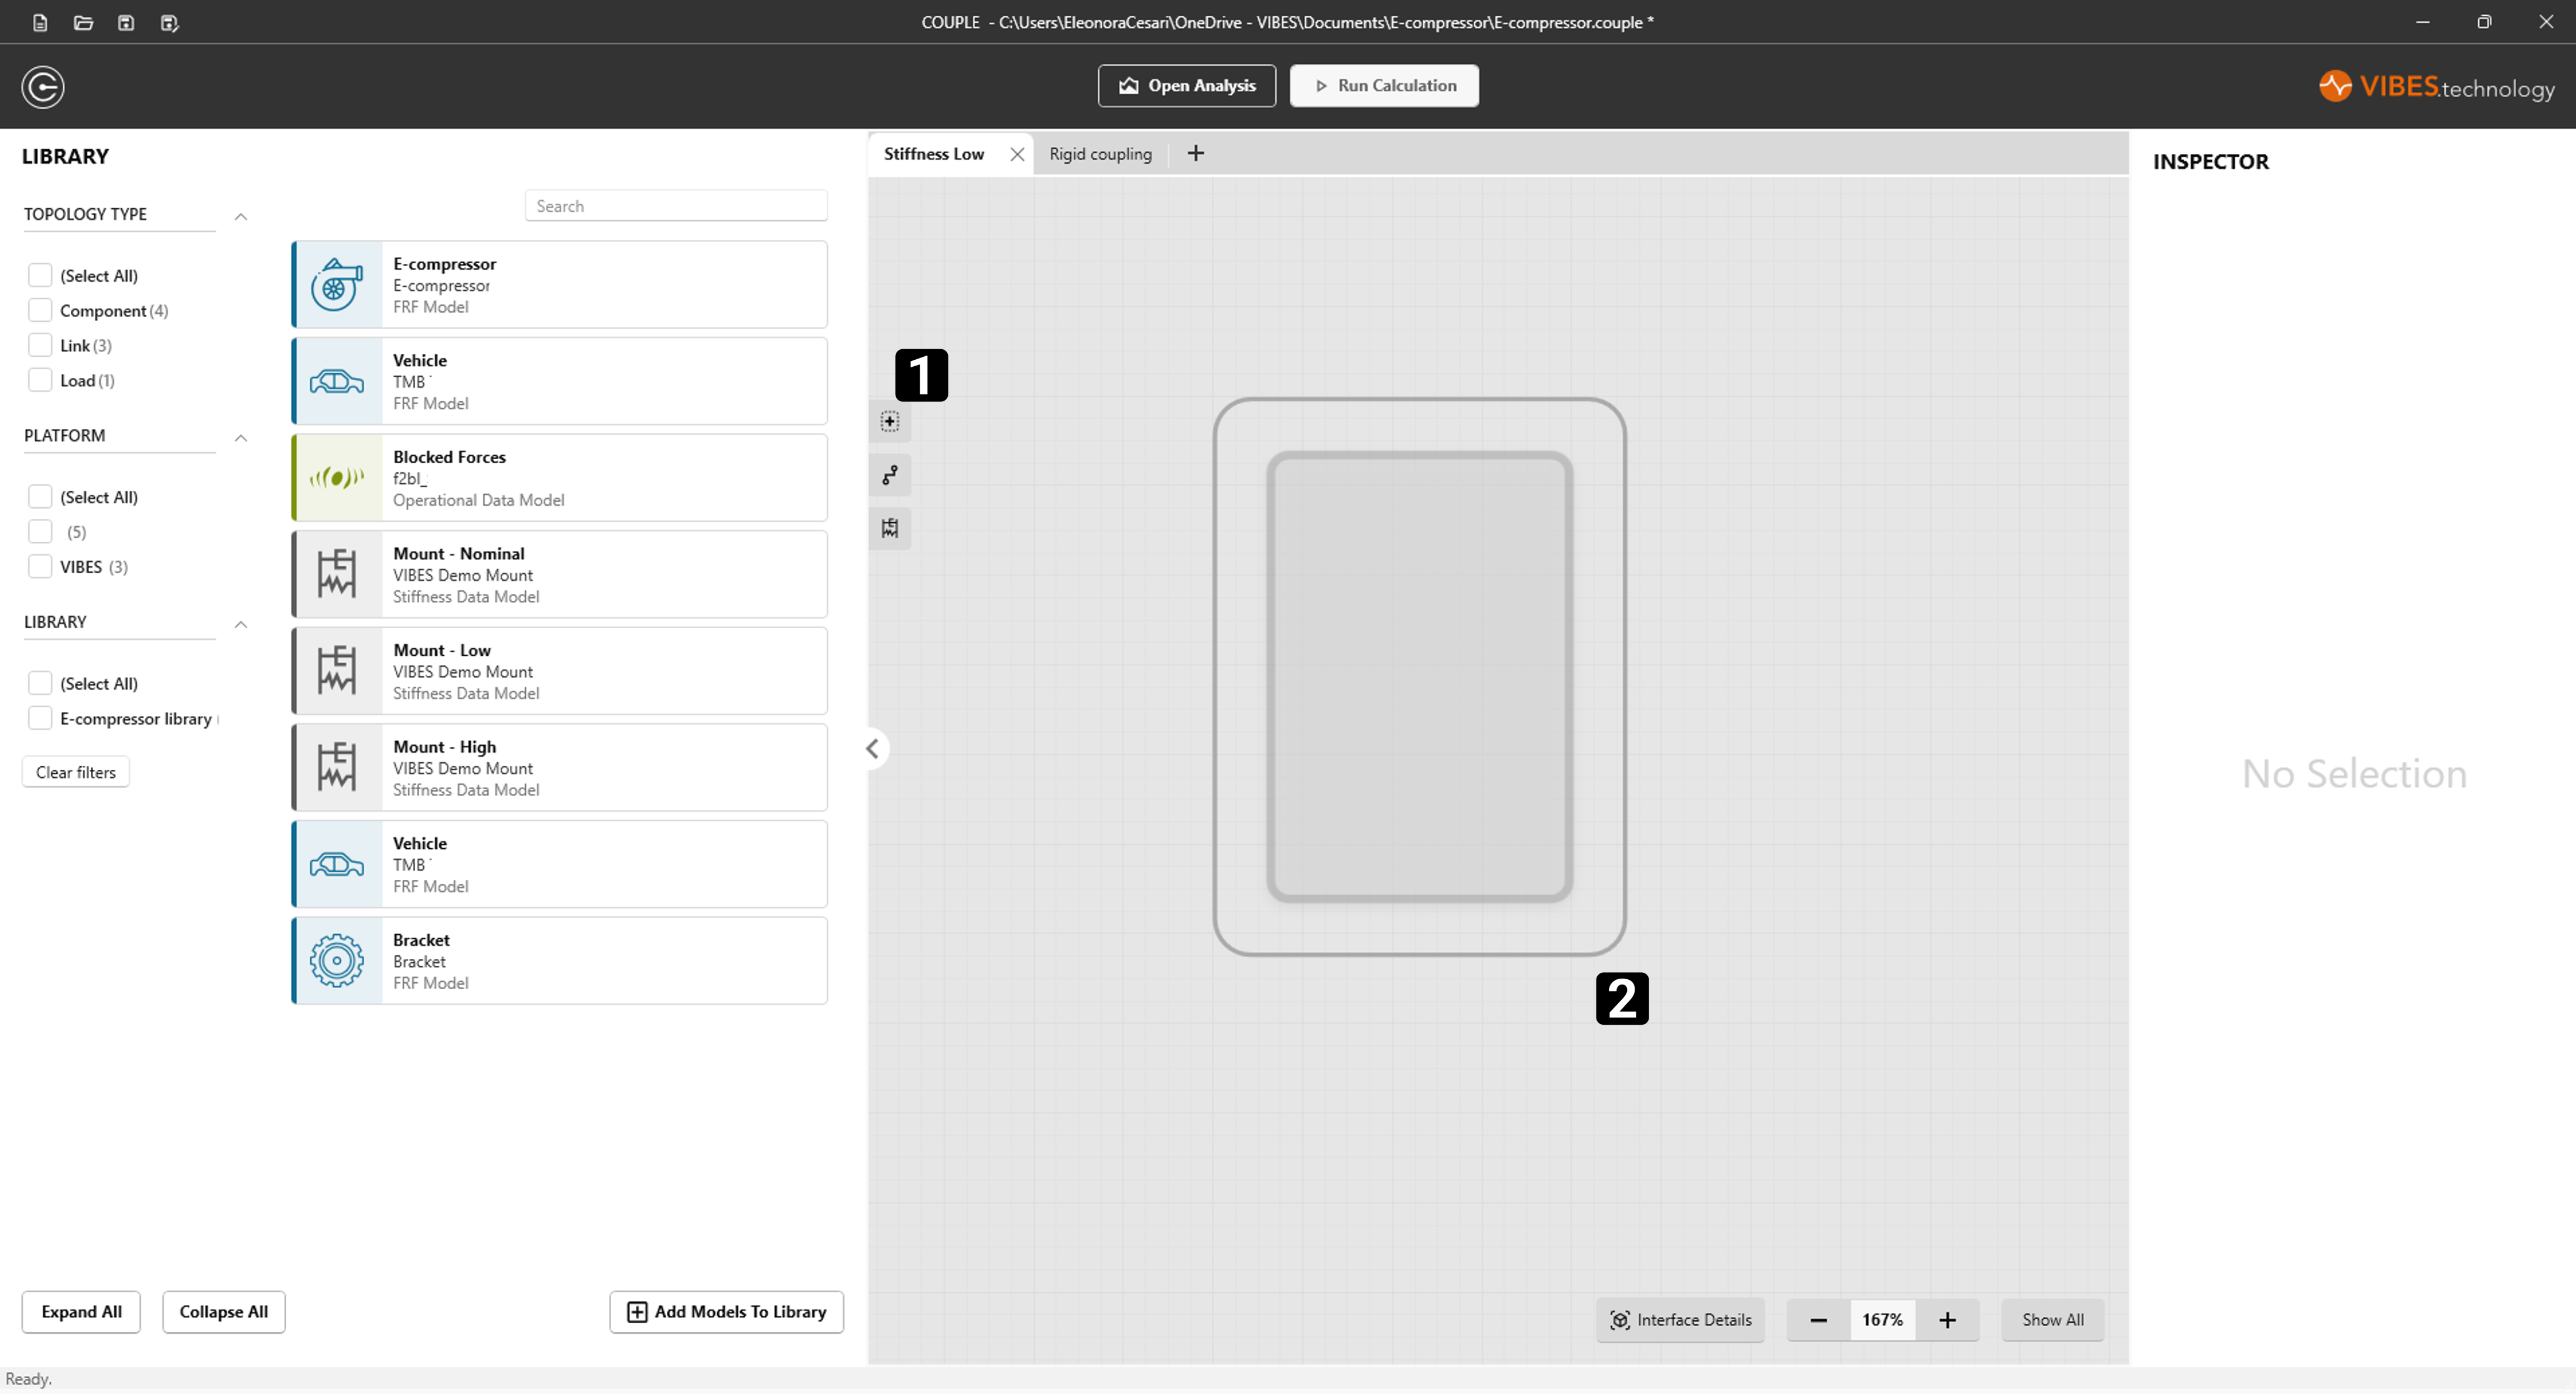Click the inner component box on canvas

point(1420,676)
